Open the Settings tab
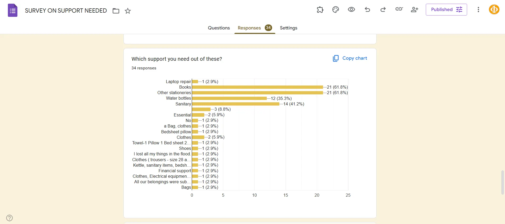 (288, 28)
